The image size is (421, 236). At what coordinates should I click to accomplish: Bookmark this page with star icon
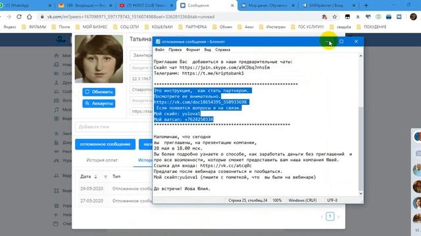(x=335, y=16)
